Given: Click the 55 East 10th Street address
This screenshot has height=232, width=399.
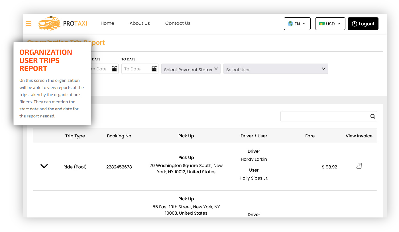Looking at the screenshot, I should click(186, 210).
